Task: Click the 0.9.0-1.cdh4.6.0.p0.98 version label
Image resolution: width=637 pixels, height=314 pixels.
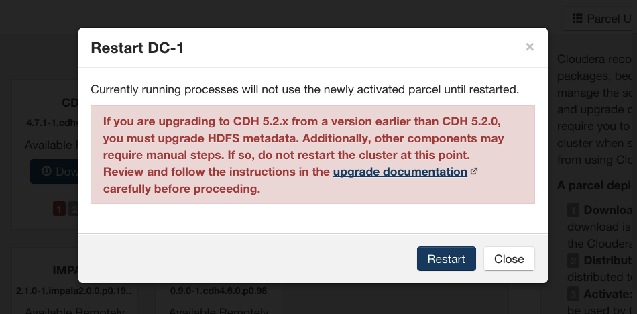Action: click(218, 291)
